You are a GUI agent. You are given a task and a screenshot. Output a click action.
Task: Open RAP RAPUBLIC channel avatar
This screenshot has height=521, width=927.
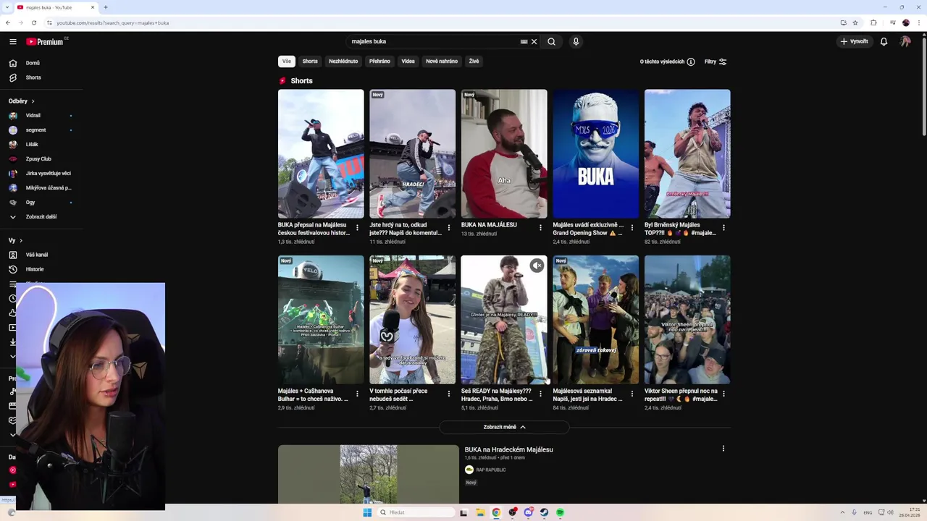tap(469, 470)
